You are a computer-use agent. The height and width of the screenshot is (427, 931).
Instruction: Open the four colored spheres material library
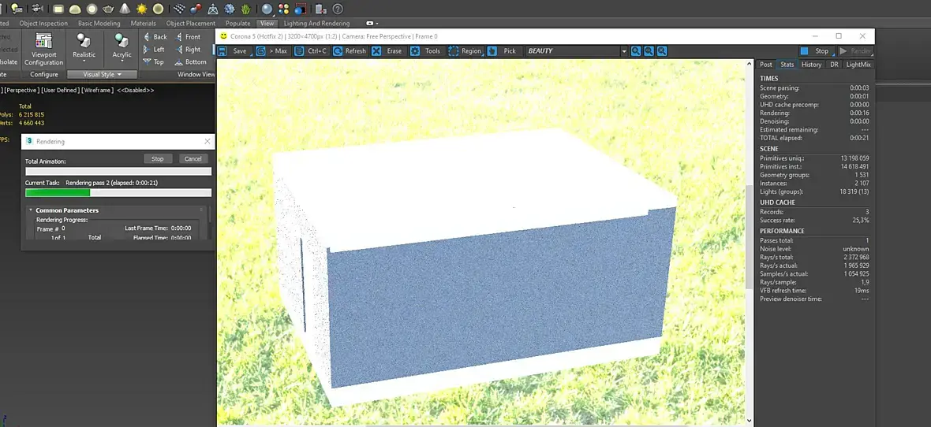[x=284, y=9]
